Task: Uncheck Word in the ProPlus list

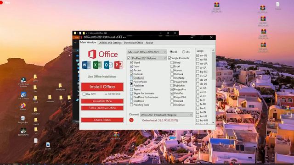Action: point(131,62)
